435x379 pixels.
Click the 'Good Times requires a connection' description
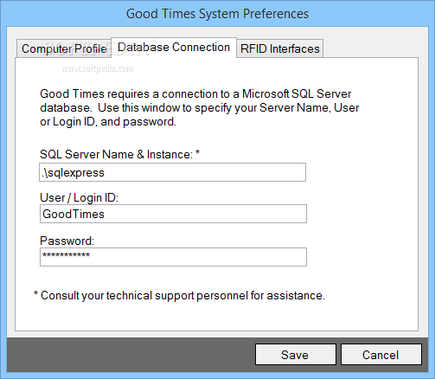(200, 108)
